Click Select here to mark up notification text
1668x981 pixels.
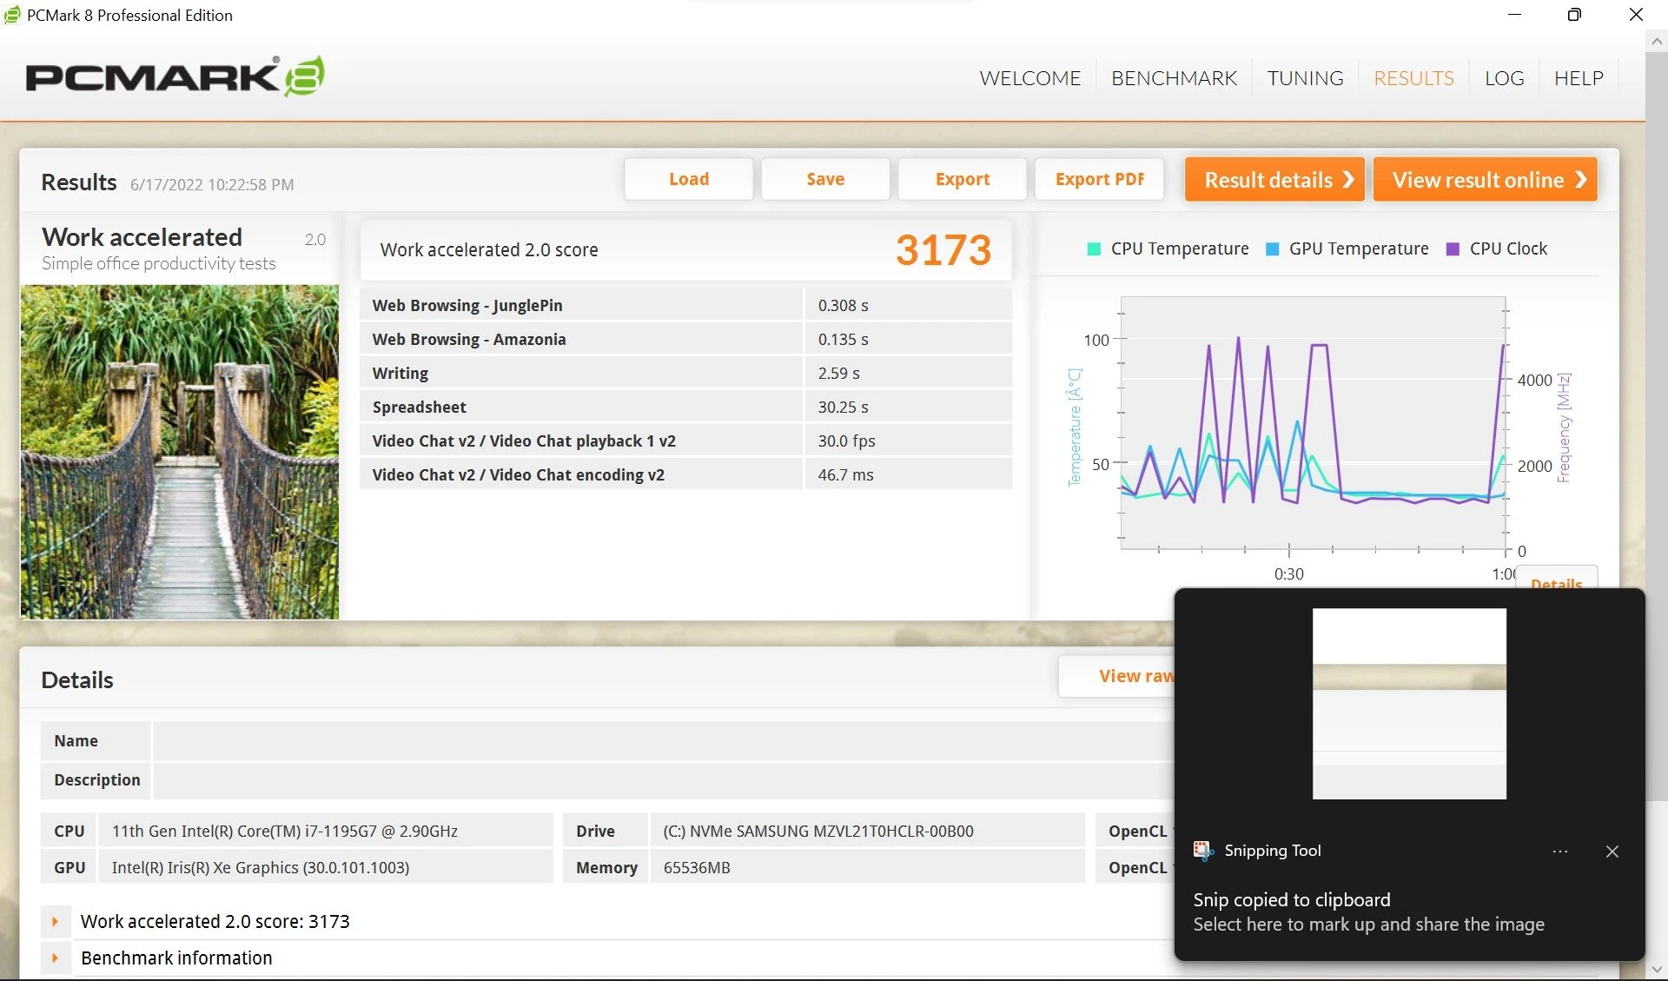pos(1368,925)
